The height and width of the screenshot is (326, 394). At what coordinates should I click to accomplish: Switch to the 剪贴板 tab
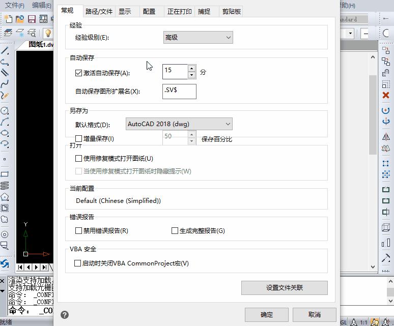(232, 12)
